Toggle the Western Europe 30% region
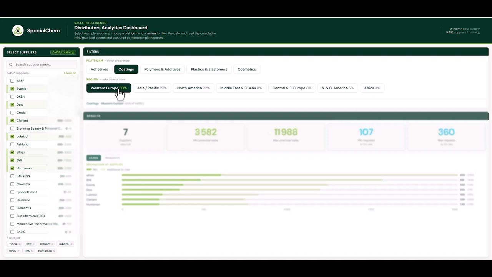The image size is (492, 277). (109, 88)
